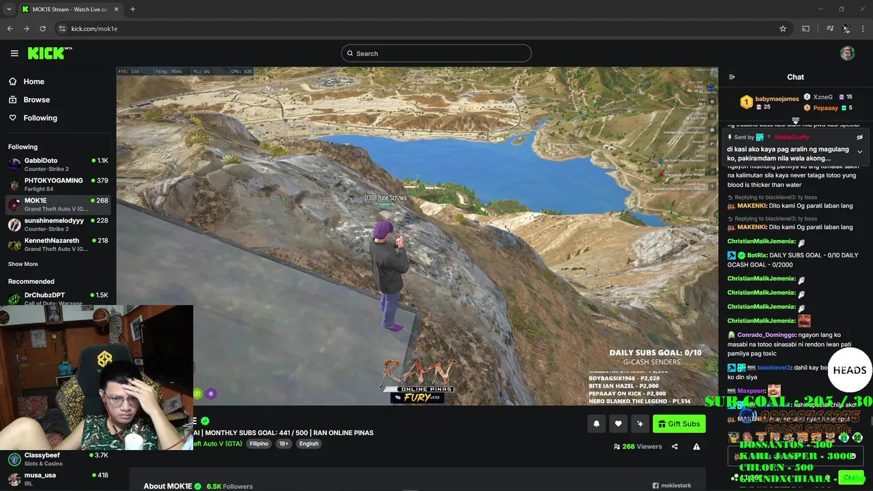873x491 pixels.
Task: Click the report warning triangle icon
Action: [x=696, y=447]
